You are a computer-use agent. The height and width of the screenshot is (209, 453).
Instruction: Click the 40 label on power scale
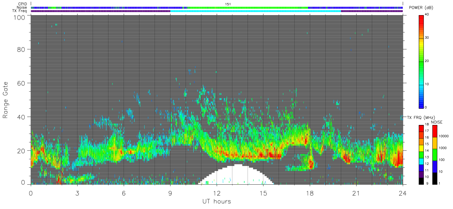pos(427,15)
